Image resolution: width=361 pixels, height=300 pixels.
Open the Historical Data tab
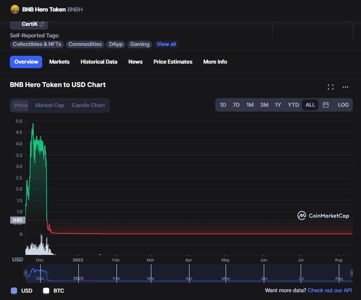tap(99, 62)
